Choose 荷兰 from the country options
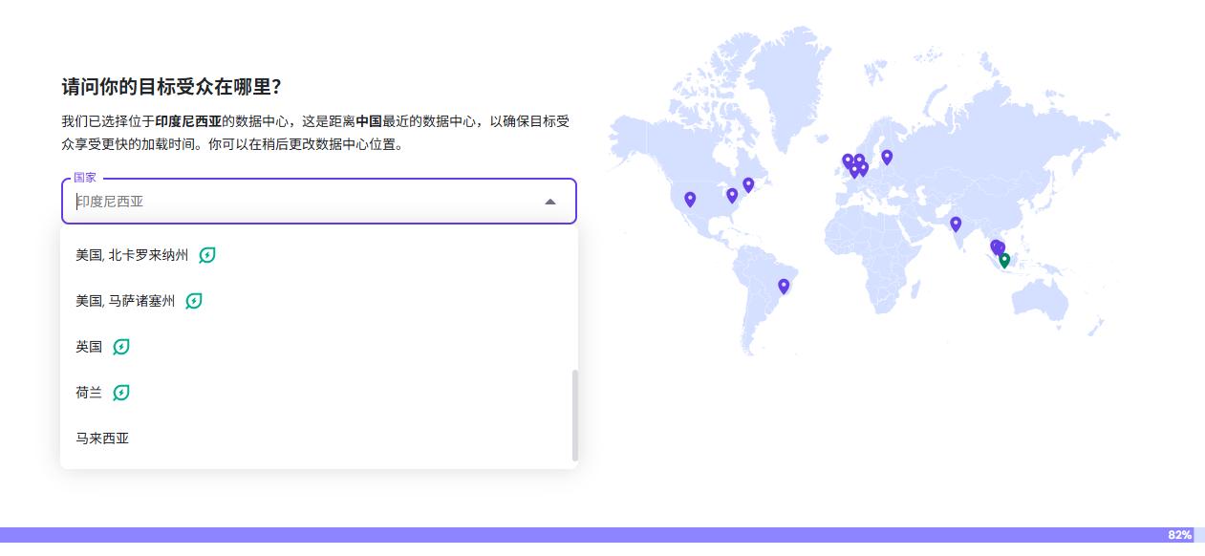The height and width of the screenshot is (556, 1205). click(89, 393)
